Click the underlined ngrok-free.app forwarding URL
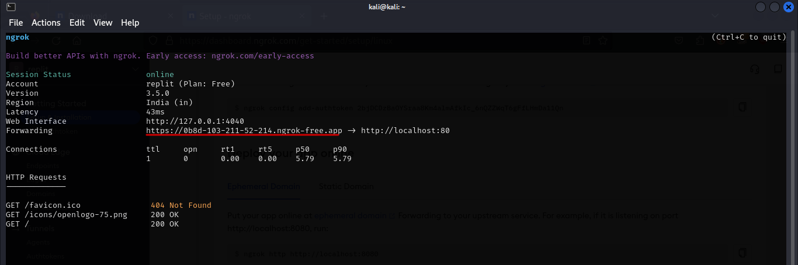 pyautogui.click(x=244, y=131)
